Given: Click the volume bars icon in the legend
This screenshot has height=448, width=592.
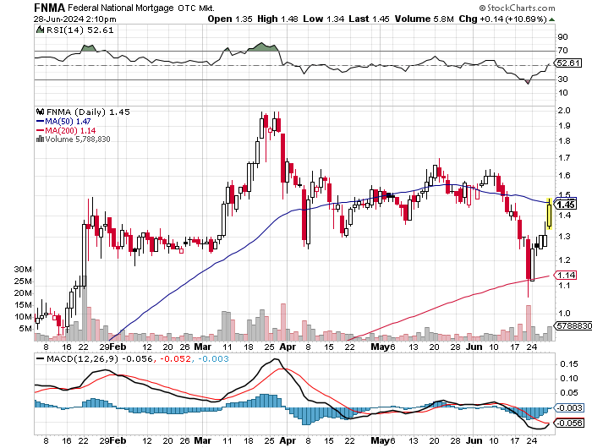Looking at the screenshot, I should 40,139.
